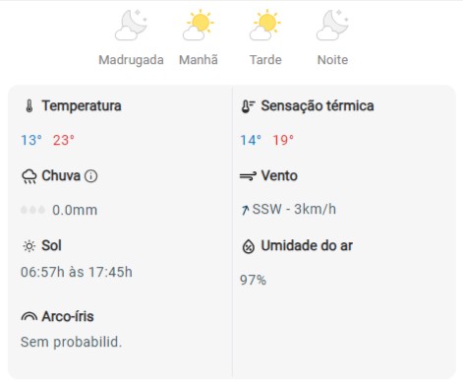Viewport: 463px width, 385px height.
Task: Click the rain cloud icon beside Chuva
Action: [29, 176]
